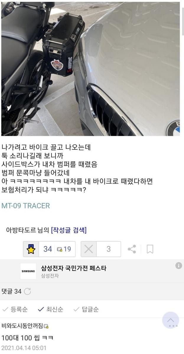Click the badge icon next to 비와도시동안꺼짐
184x354 pixels.
click(46, 326)
